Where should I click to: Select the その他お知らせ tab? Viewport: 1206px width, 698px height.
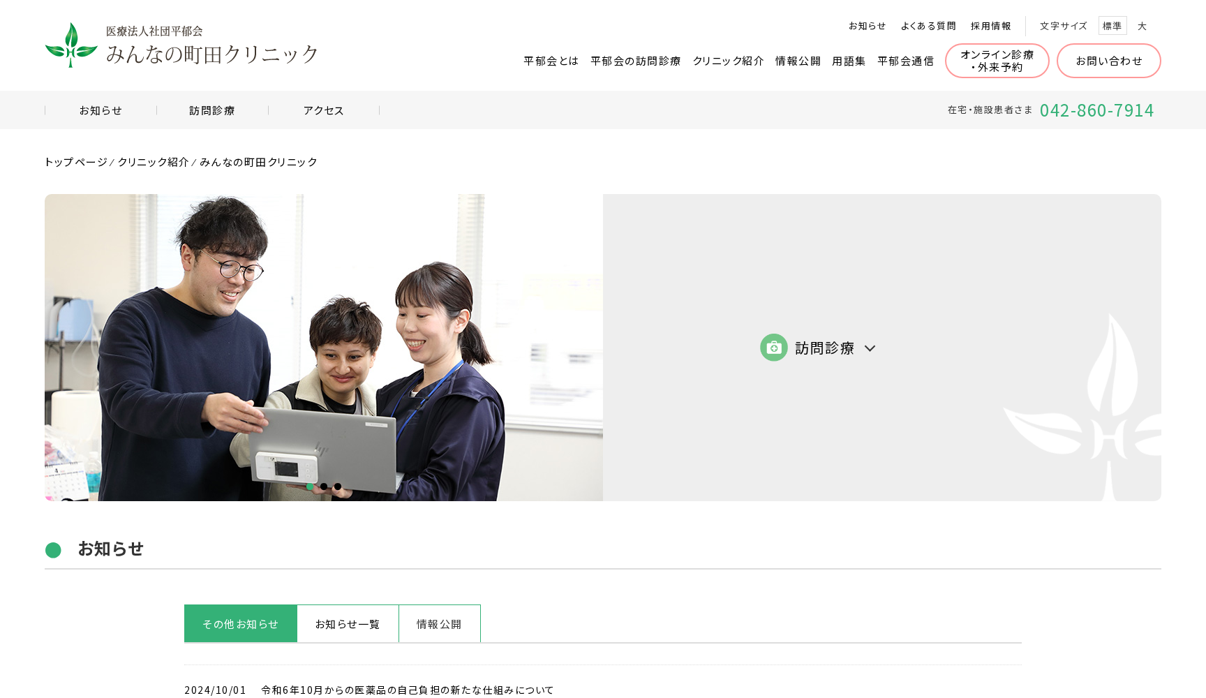coord(240,623)
